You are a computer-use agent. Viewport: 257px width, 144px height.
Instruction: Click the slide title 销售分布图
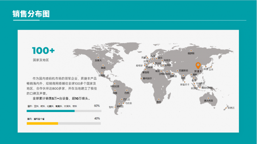(x=31, y=14)
